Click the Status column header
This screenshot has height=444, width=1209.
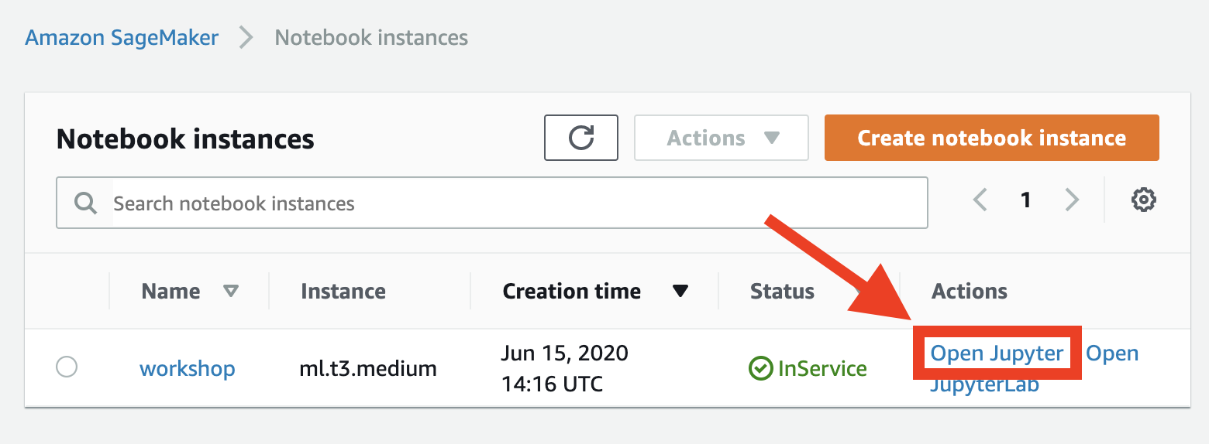(x=782, y=292)
